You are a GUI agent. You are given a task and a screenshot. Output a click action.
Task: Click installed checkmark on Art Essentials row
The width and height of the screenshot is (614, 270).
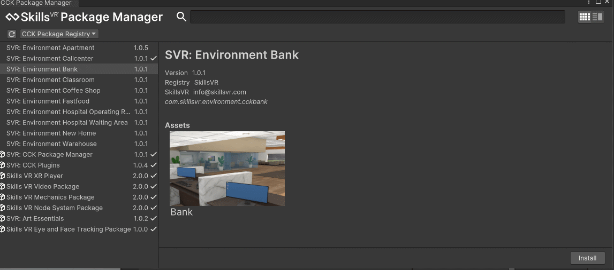pyautogui.click(x=154, y=218)
